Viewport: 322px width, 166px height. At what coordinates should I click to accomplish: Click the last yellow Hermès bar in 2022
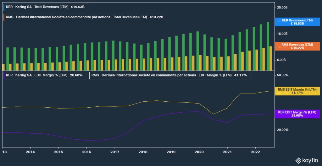[271, 58]
